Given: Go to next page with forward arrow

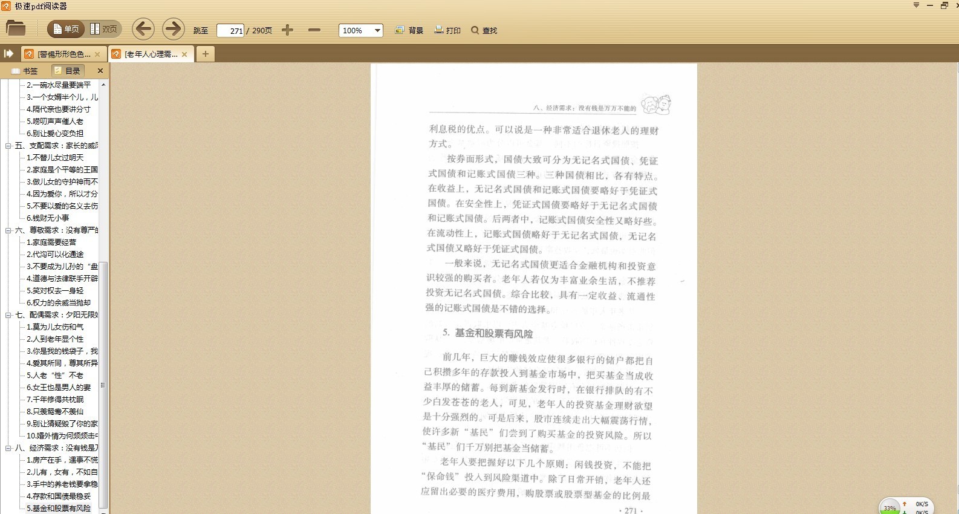Looking at the screenshot, I should coord(174,29).
